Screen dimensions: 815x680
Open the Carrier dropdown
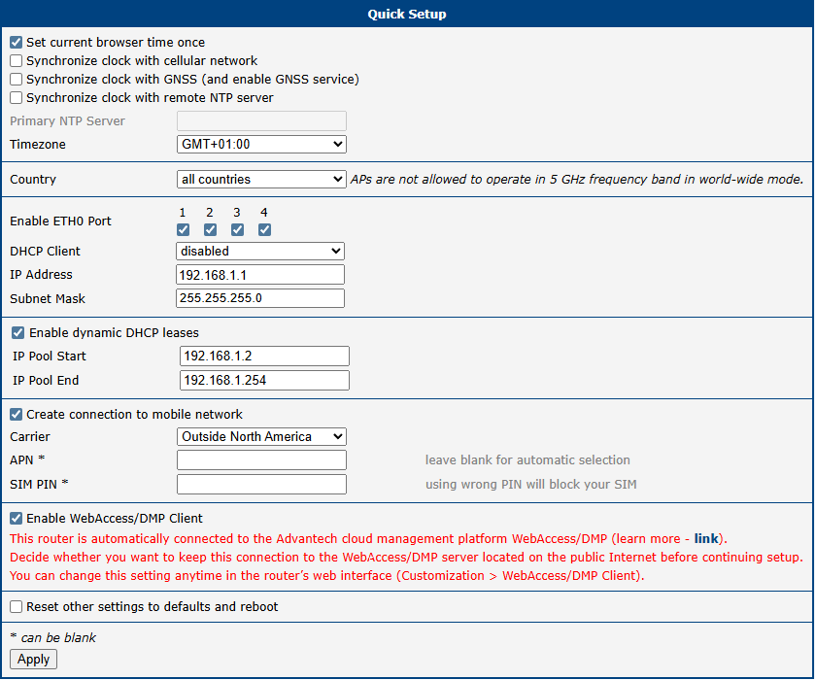pyautogui.click(x=261, y=437)
